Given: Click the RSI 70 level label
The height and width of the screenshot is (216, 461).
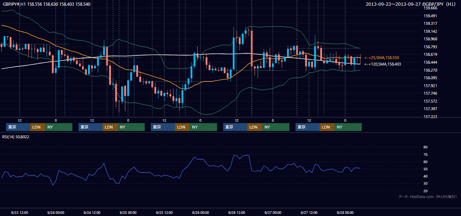Looking at the screenshot, I should pos(425,155).
